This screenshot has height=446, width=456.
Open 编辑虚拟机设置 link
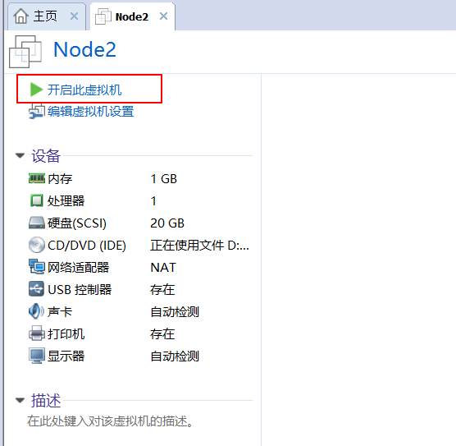click(x=90, y=112)
